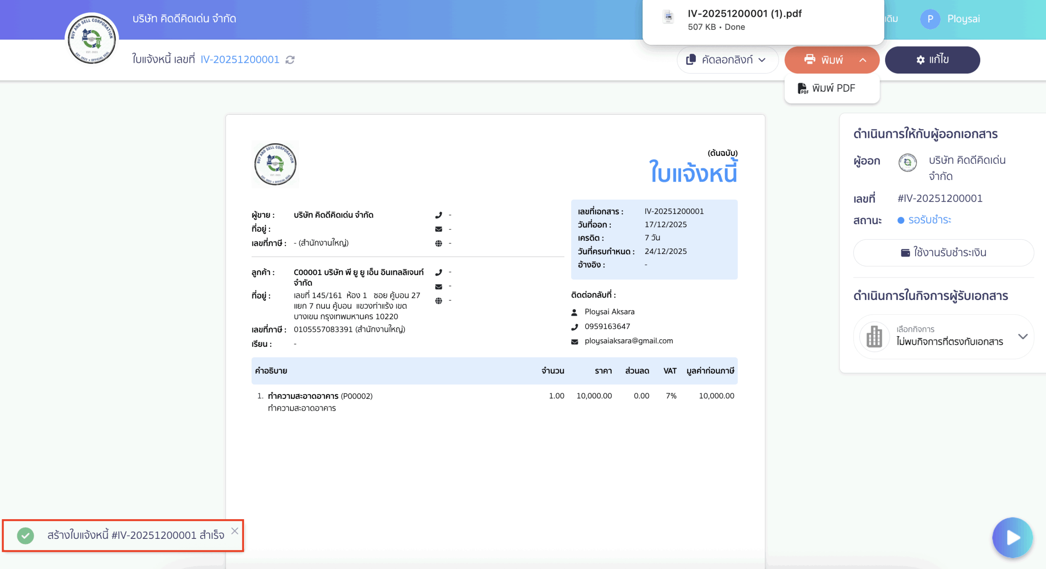This screenshot has width=1046, height=569.
Task: Click the PDF file icon in print menu
Action: click(x=802, y=89)
